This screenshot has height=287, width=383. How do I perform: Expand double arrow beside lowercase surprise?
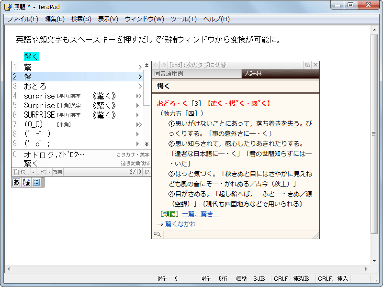click(x=139, y=96)
